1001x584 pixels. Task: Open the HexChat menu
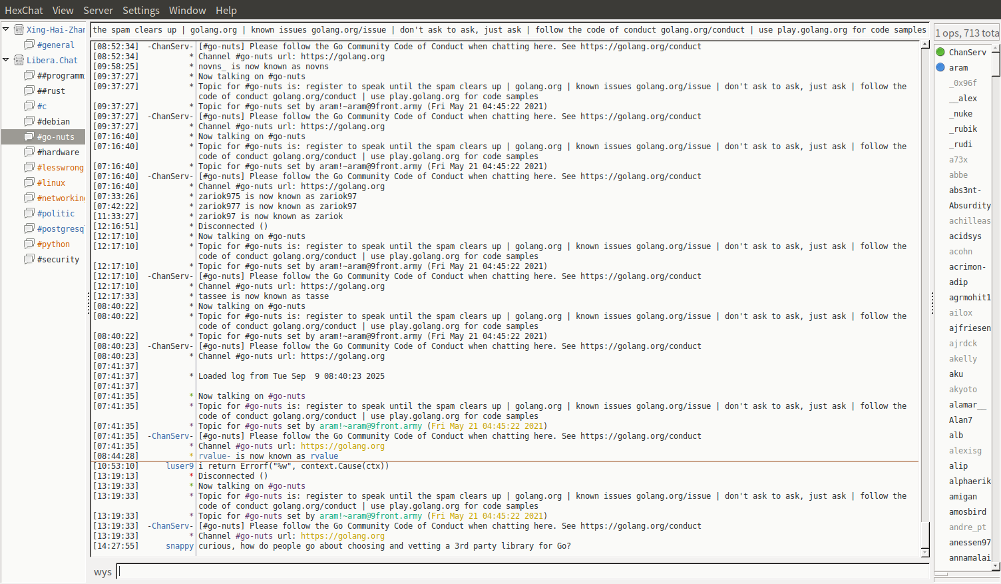(x=24, y=11)
